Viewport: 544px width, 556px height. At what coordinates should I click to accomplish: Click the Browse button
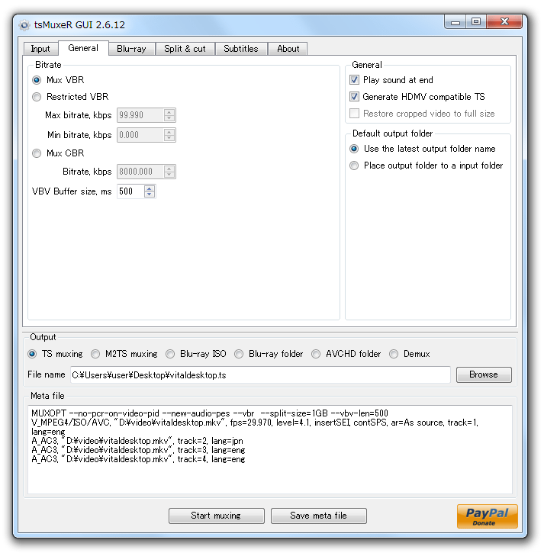484,374
